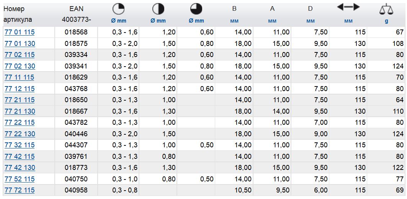The image size is (407, 199).
Task: Click the weight scales icon
Action: tap(386, 9)
